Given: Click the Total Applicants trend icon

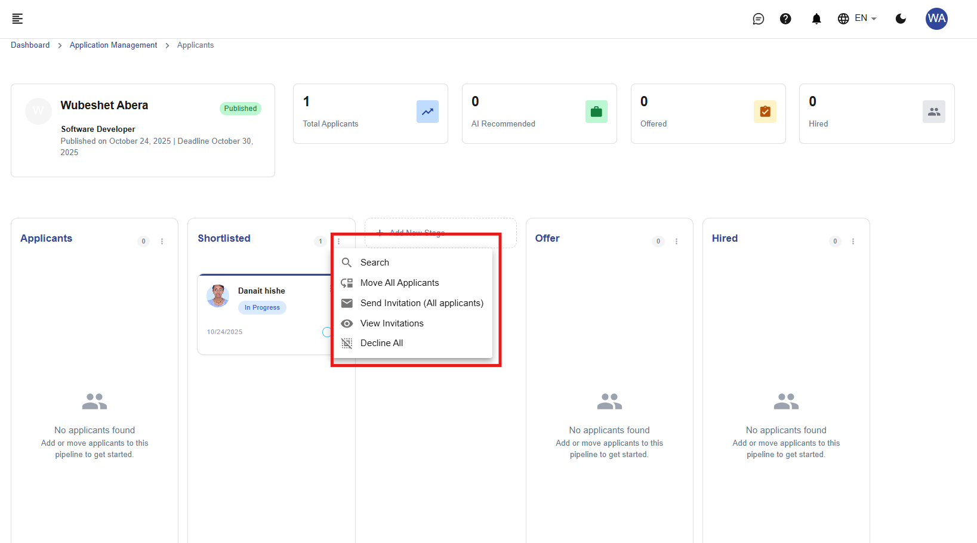Looking at the screenshot, I should (x=427, y=112).
